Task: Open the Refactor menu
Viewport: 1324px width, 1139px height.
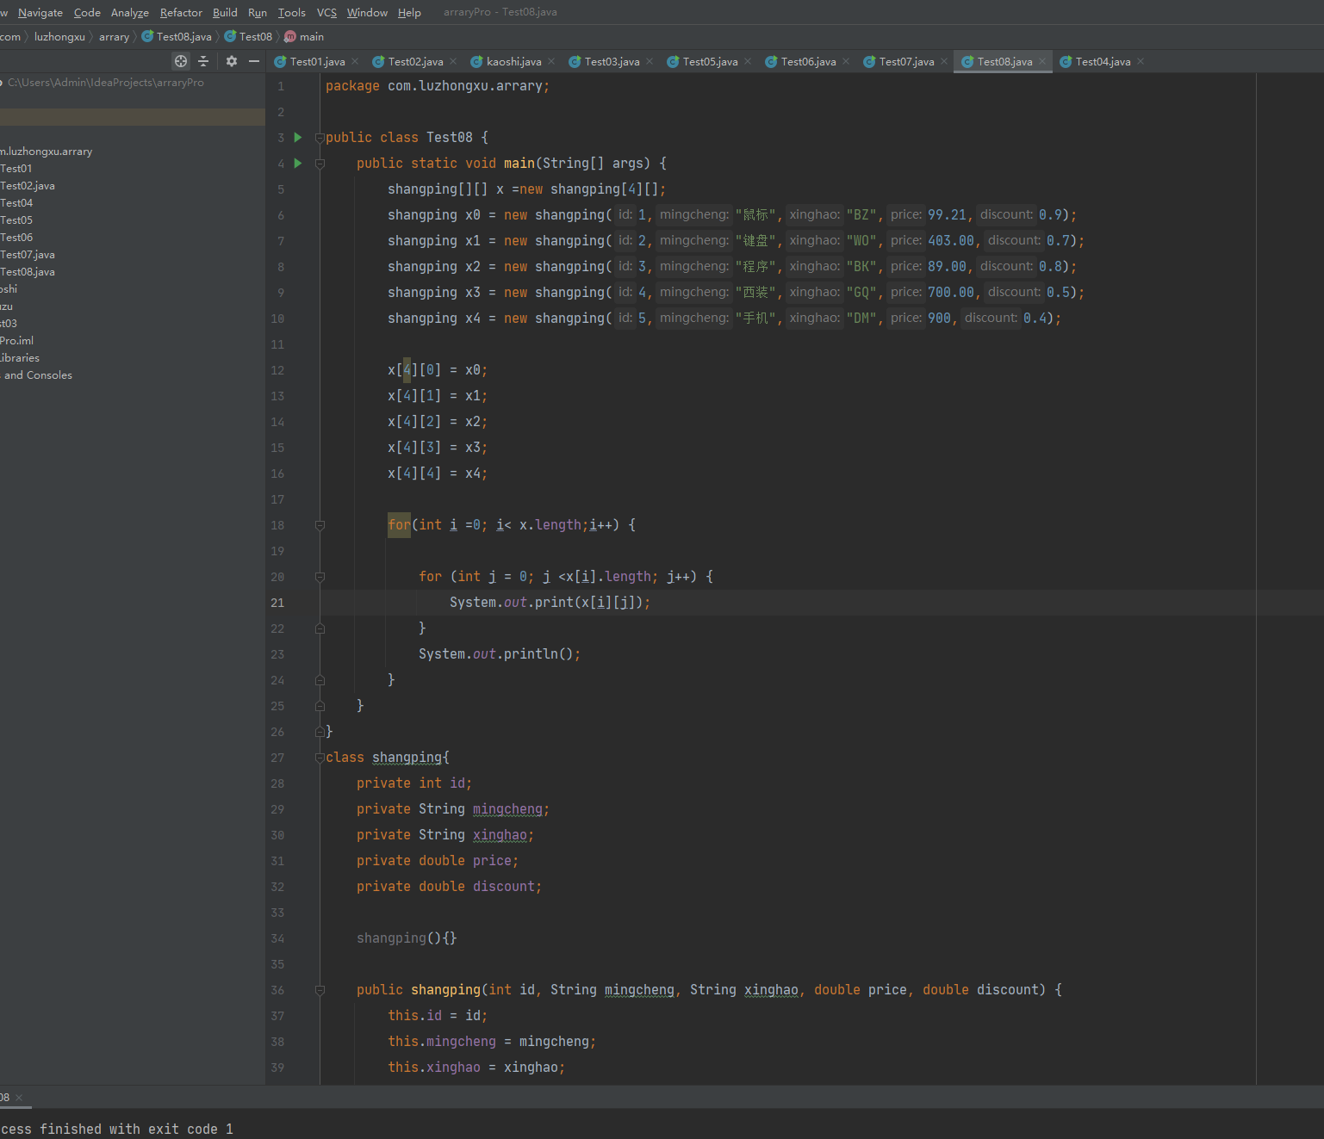Action: coord(181,12)
